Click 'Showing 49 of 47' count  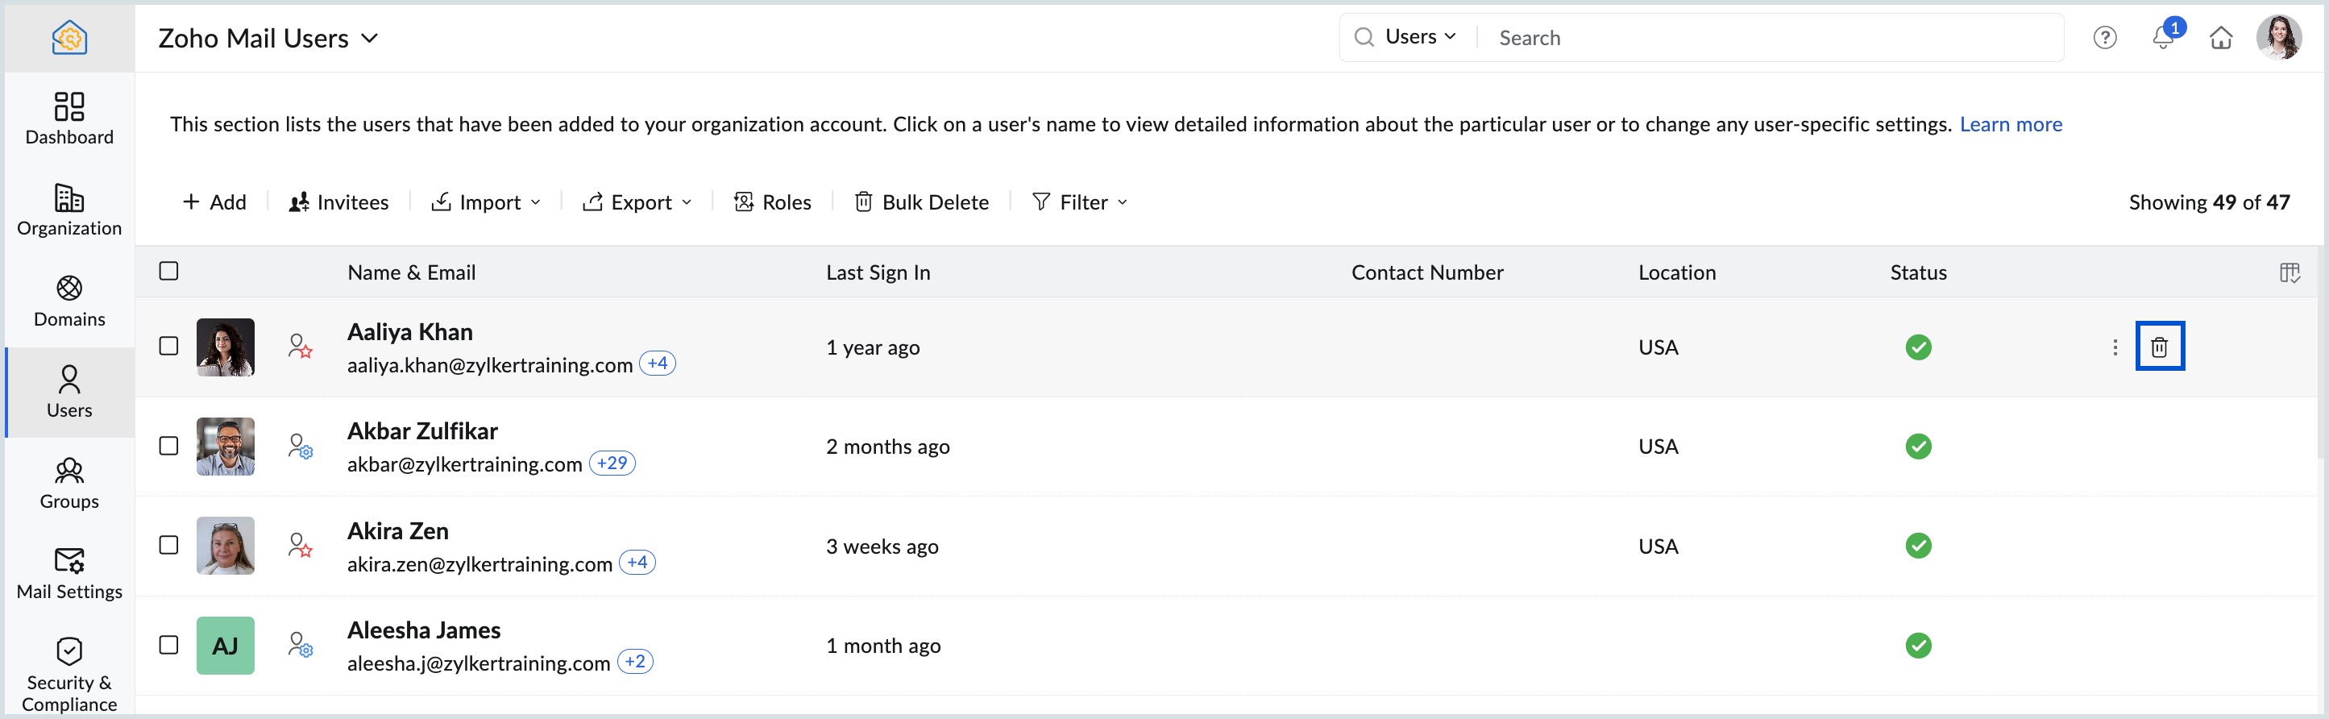[x=2210, y=202]
